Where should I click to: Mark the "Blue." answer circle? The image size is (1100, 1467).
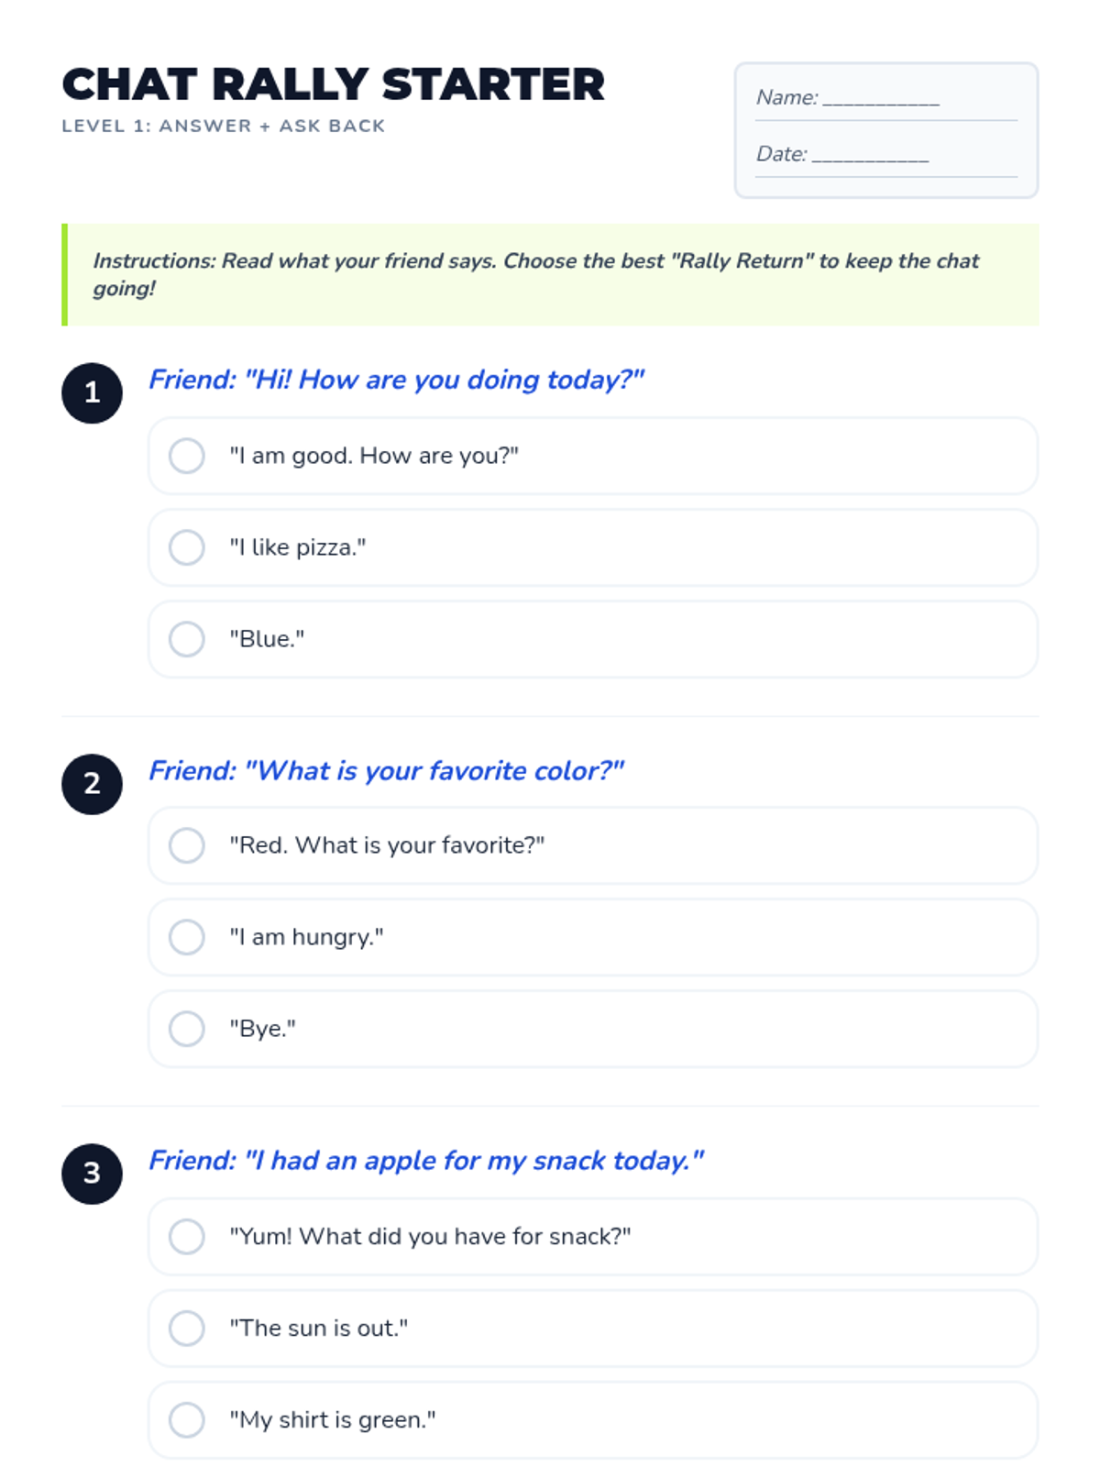186,639
